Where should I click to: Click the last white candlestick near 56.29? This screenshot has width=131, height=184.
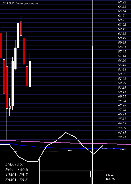(x=30, y=74)
